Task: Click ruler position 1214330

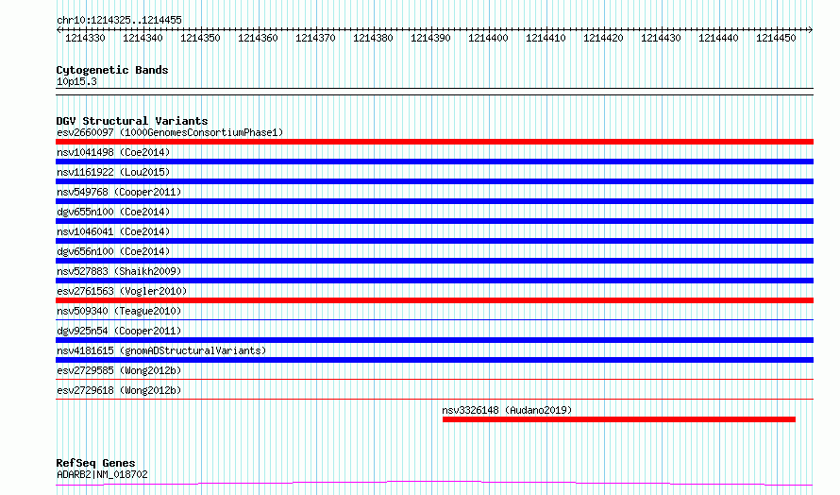Action: (85, 38)
